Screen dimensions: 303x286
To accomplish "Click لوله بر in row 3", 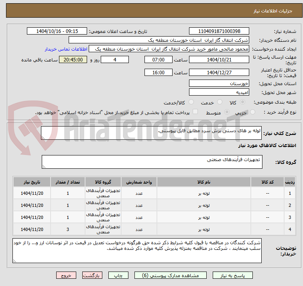I will (x=204, y=217).
